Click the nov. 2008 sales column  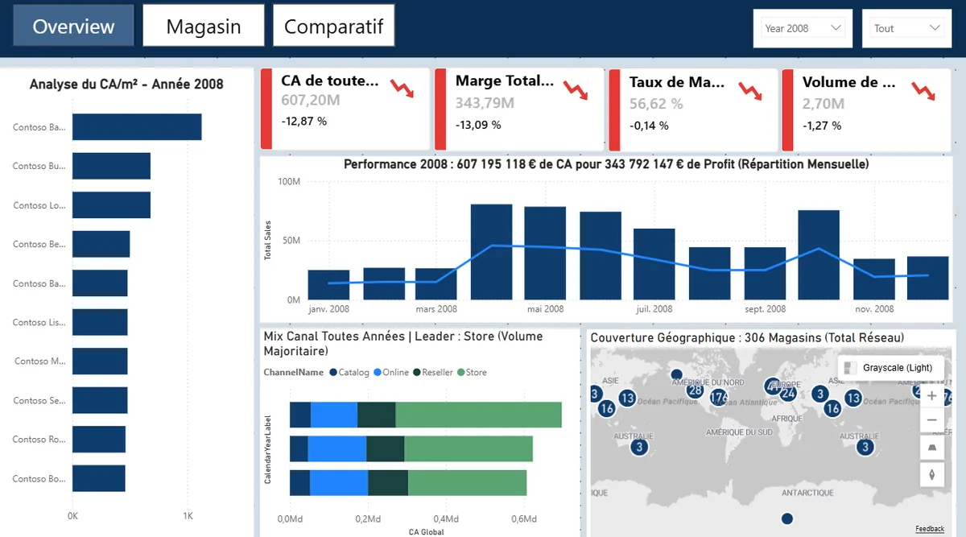tap(874, 279)
